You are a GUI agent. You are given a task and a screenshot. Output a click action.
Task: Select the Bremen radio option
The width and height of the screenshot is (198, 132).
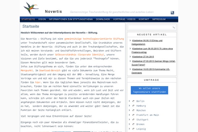tap(133, 124)
